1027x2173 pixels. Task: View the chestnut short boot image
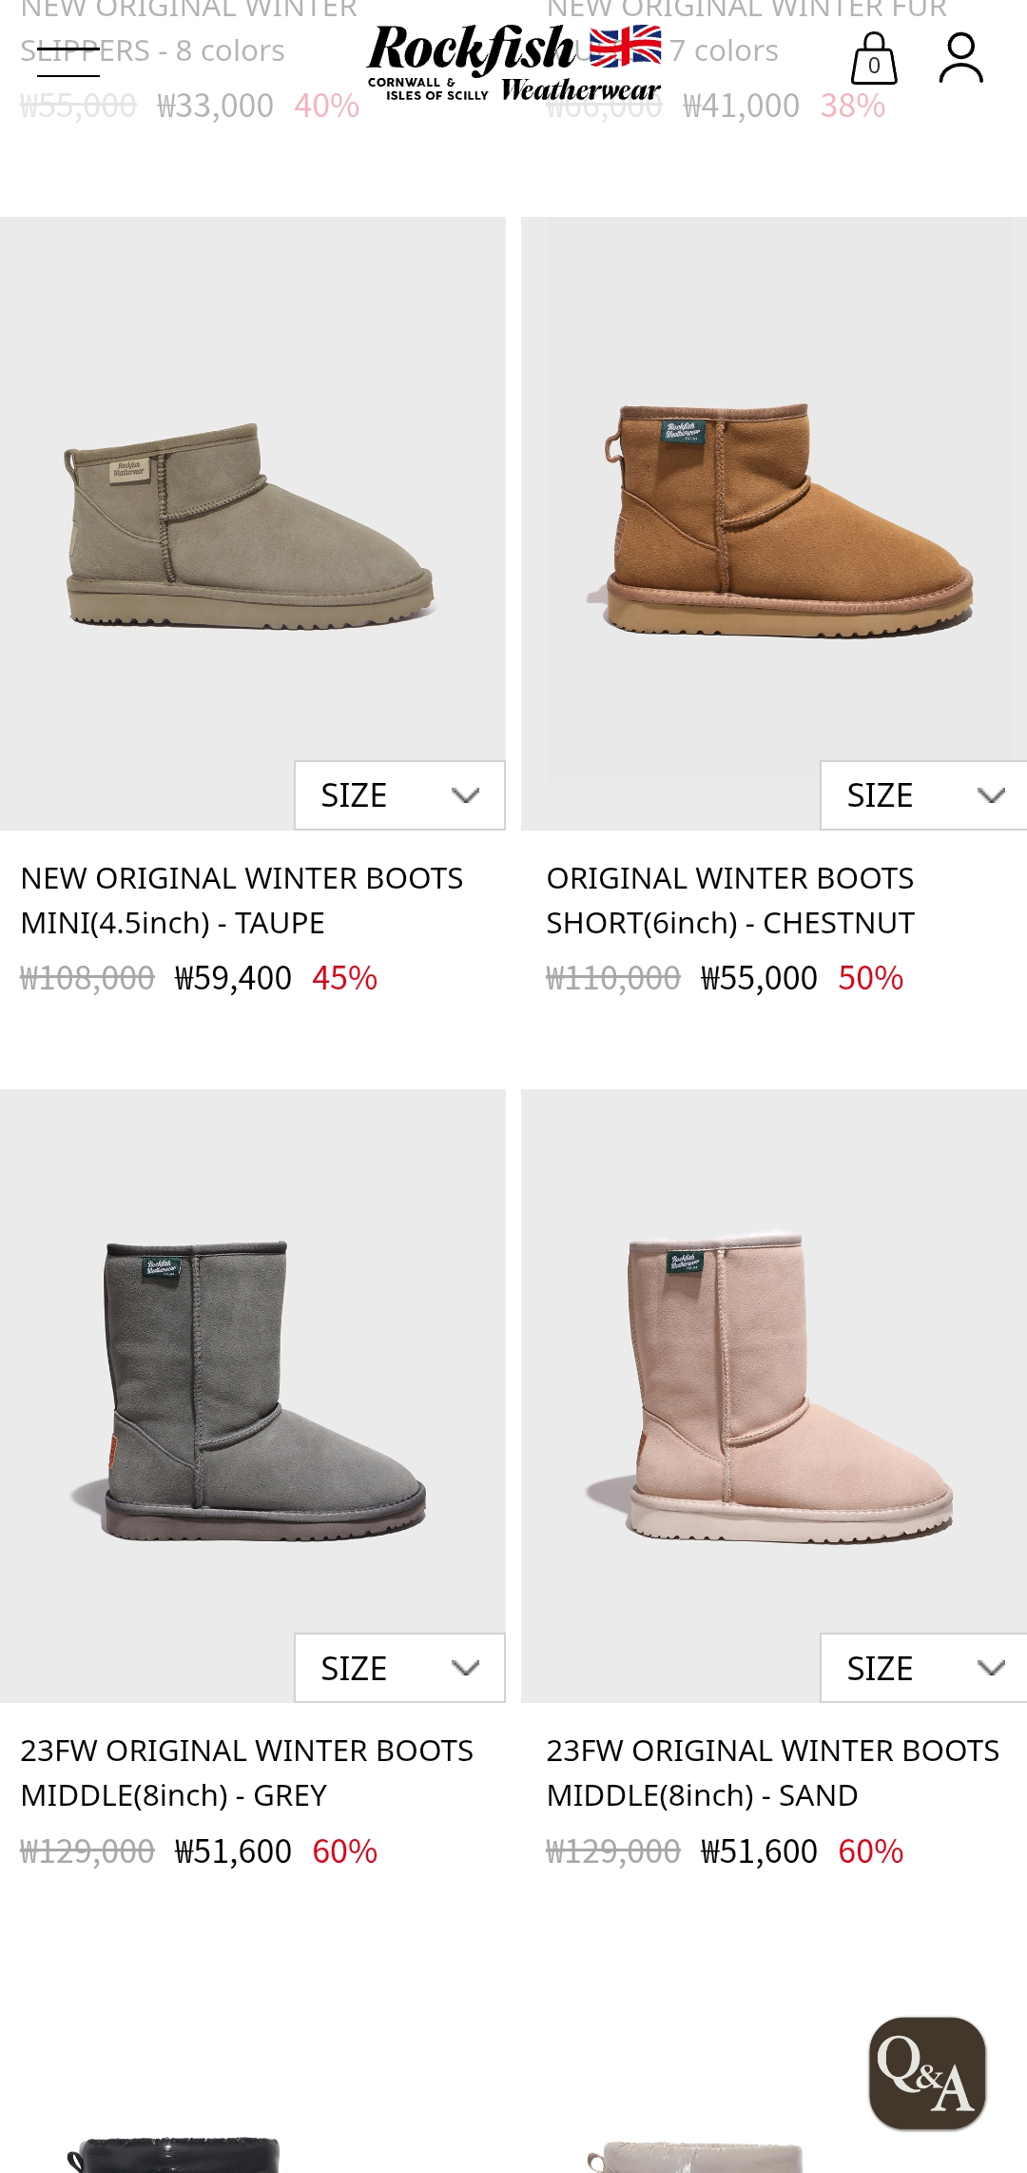(x=774, y=523)
